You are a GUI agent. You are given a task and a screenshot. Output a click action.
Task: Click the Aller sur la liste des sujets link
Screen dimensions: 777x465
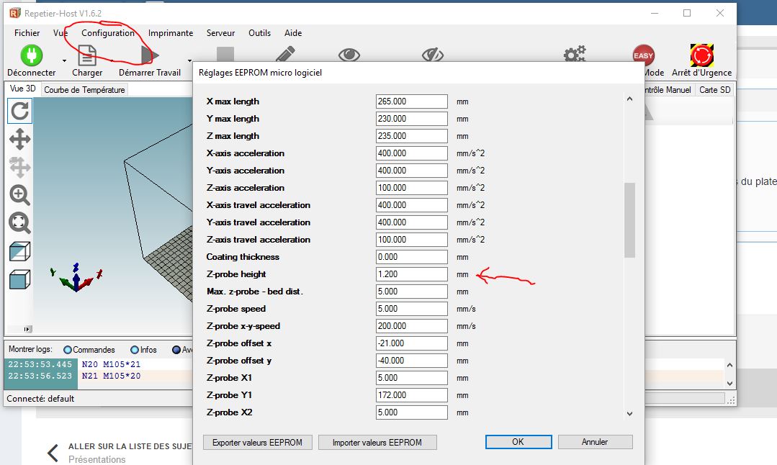click(x=130, y=446)
